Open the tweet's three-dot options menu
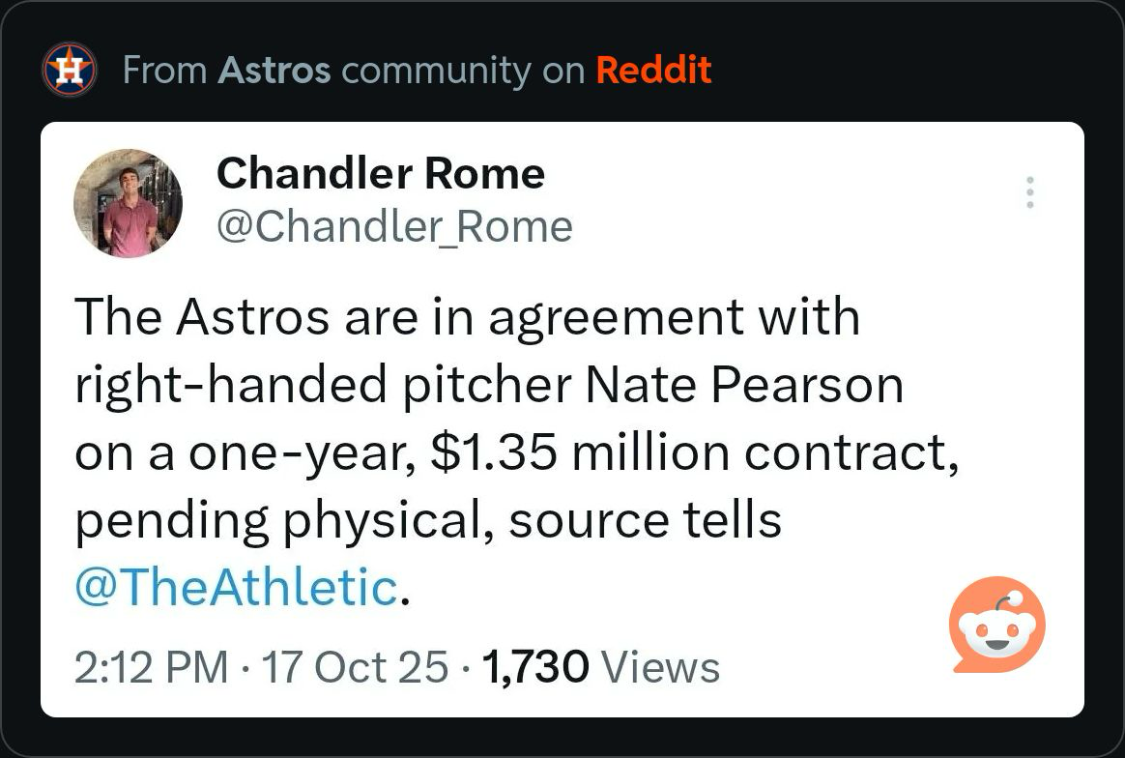Viewport: 1125px width, 758px height. pos(1030,192)
